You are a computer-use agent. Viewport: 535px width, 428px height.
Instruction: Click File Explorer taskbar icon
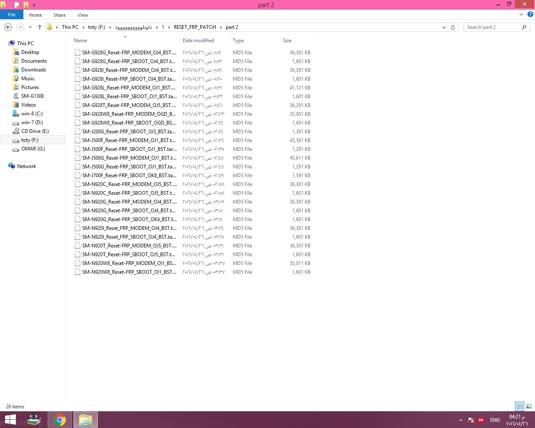(86, 420)
